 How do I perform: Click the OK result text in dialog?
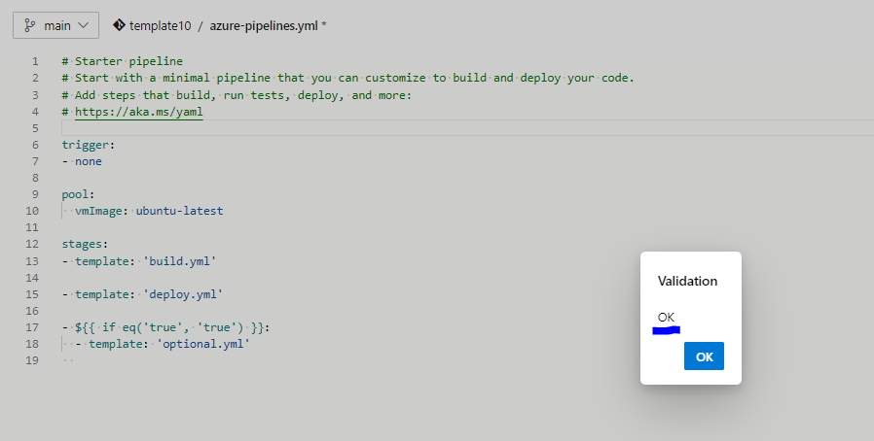pos(666,317)
